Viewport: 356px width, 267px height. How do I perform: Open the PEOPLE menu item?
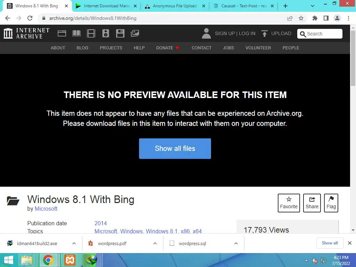coord(291,48)
